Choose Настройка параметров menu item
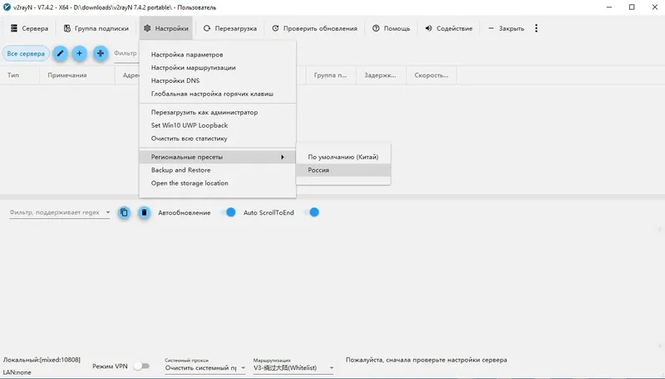Image resolution: width=665 pixels, height=379 pixels. [218, 55]
